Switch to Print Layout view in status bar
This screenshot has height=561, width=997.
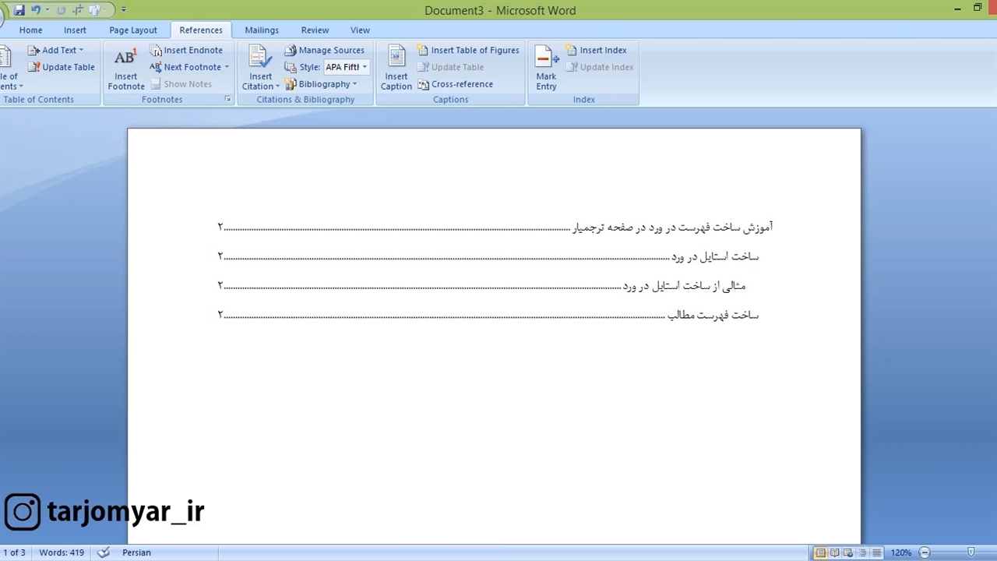pyautogui.click(x=820, y=552)
